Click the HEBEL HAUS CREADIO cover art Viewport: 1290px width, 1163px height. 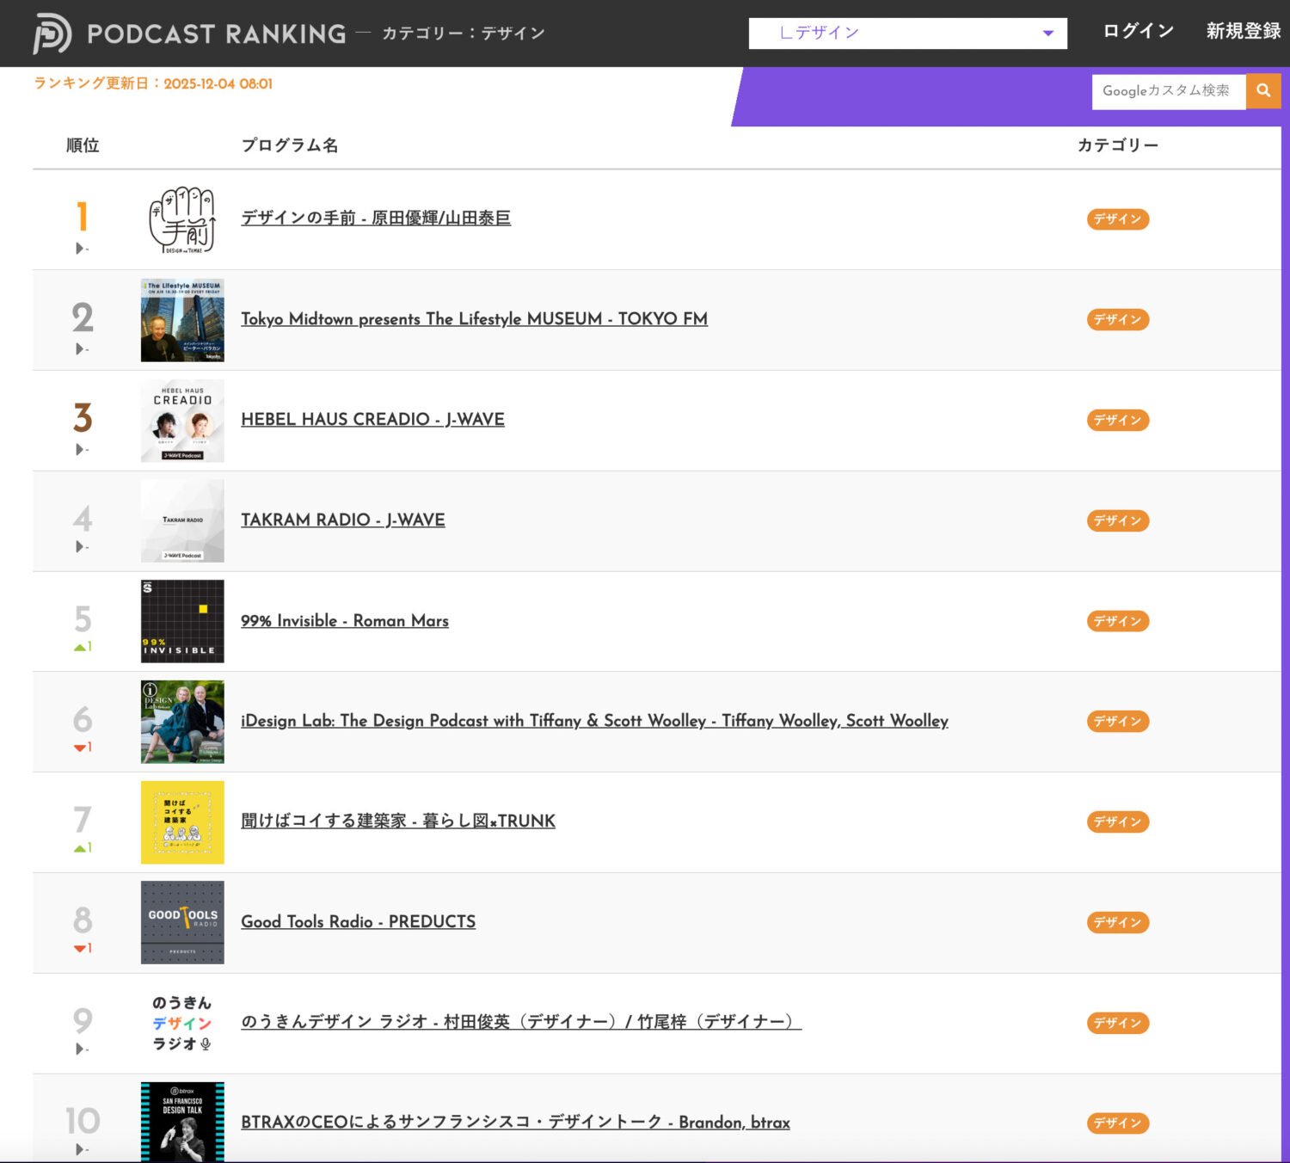pyautogui.click(x=182, y=421)
